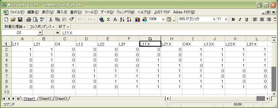Open the ウィンドウ(W) menu
The height and width of the screenshot is (108, 278).
[x=126, y=12]
